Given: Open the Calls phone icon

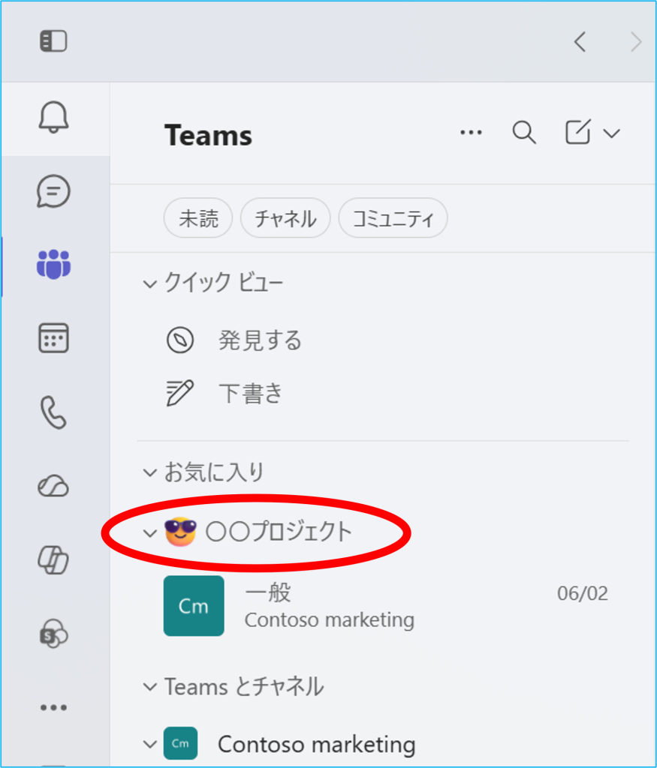Looking at the screenshot, I should [x=53, y=412].
